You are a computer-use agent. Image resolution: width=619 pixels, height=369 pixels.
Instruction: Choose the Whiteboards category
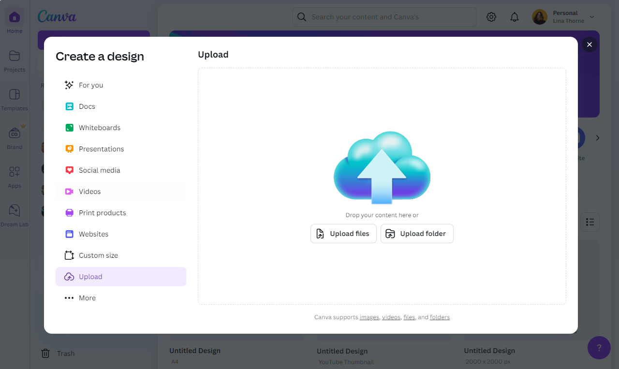120,128
